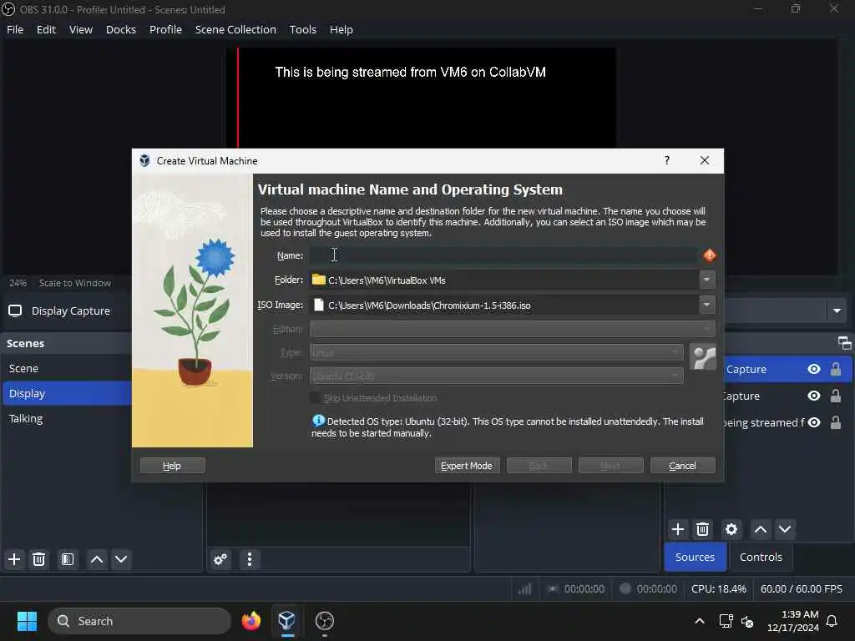Open OBS Studio from the taskbar
The image size is (855, 641).
tap(325, 621)
